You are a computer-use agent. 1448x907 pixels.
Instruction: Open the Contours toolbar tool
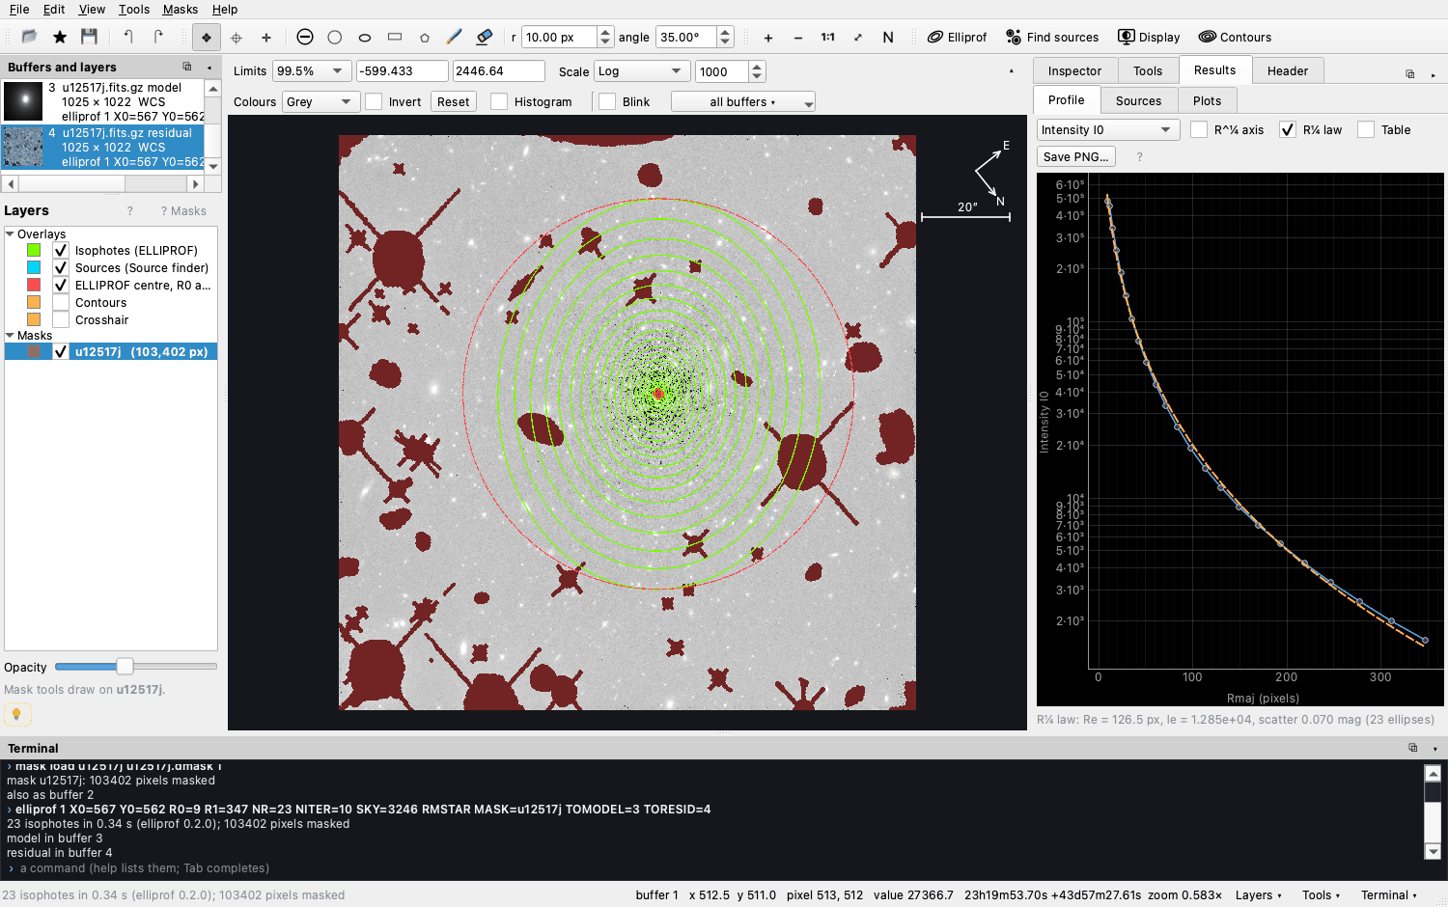[1235, 37]
